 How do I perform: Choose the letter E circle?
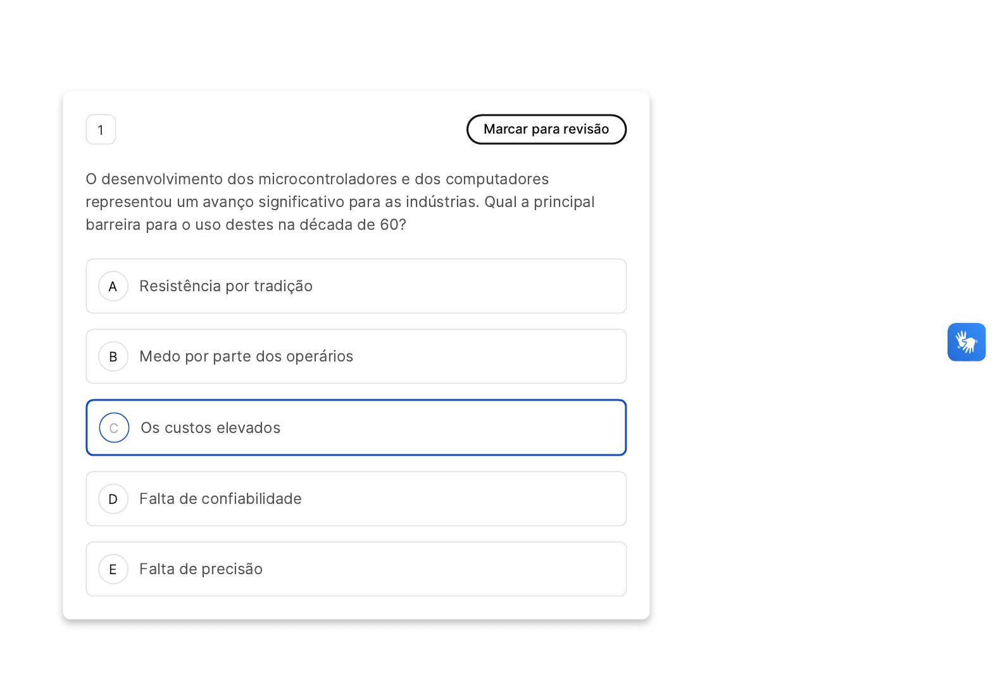click(x=113, y=569)
